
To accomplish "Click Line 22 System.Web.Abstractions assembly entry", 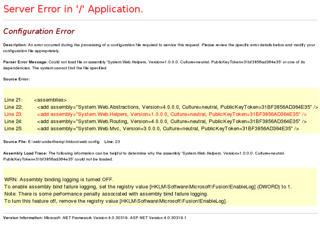I will tap(161, 107).
